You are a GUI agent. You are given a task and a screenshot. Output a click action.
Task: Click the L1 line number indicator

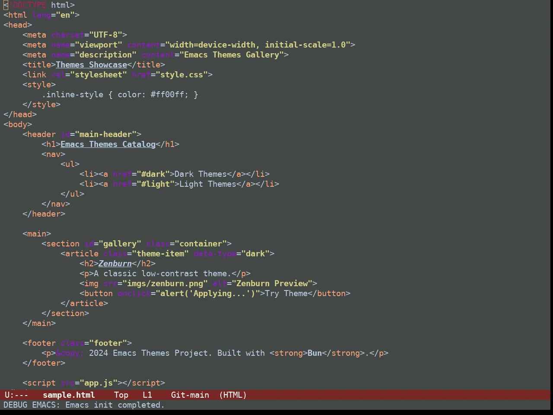point(147,395)
